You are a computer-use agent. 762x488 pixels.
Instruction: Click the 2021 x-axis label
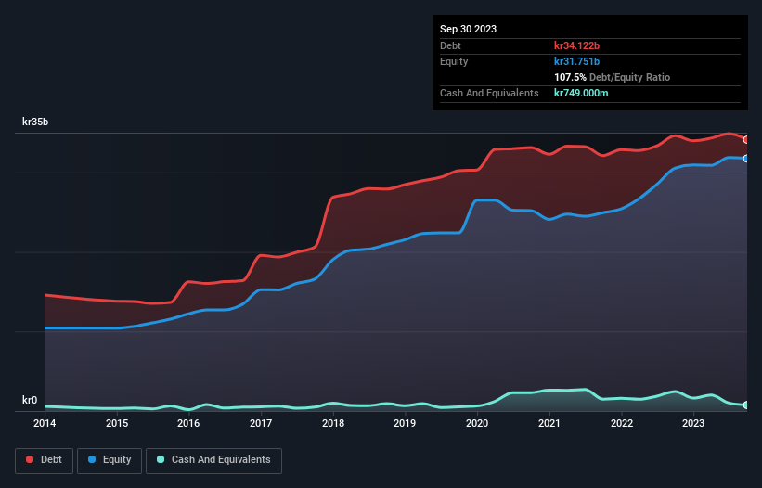click(549, 423)
